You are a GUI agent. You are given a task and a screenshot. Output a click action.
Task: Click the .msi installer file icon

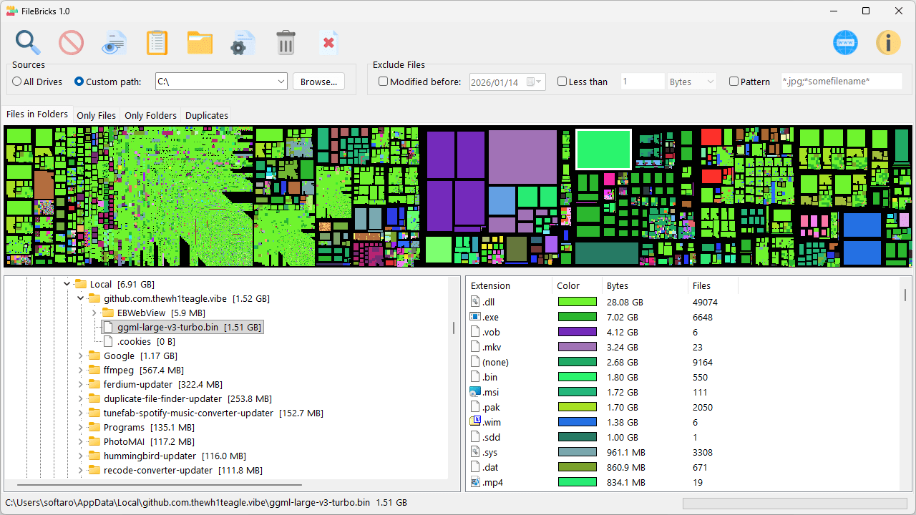tap(474, 392)
